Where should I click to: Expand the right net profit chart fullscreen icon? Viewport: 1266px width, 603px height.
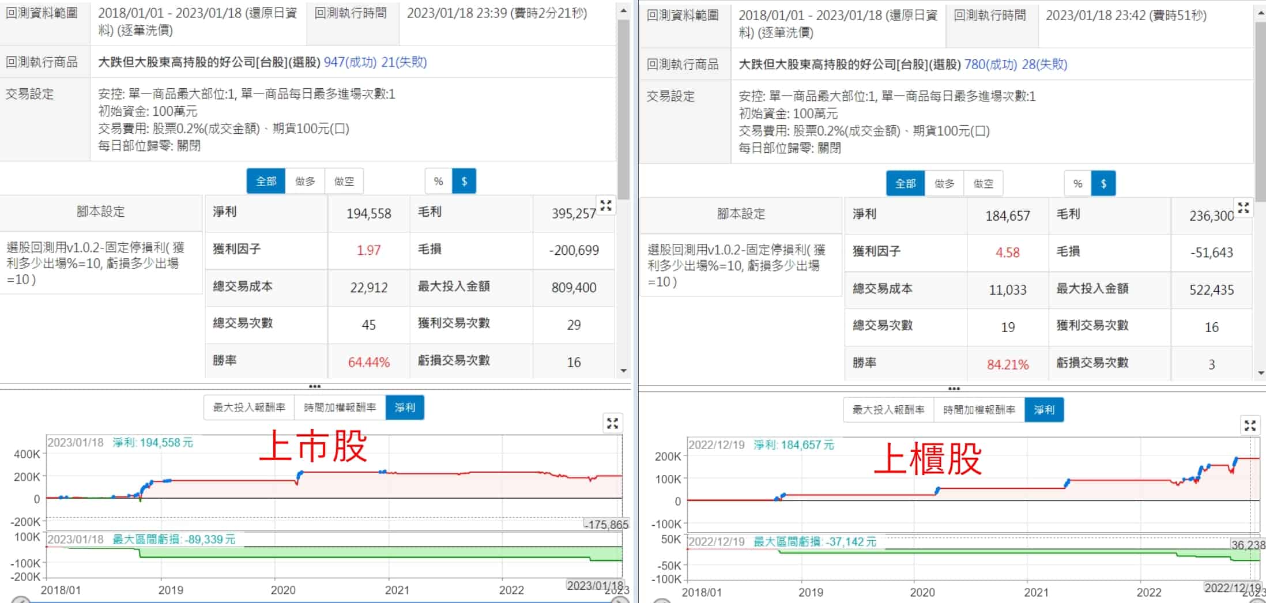pyautogui.click(x=1250, y=426)
